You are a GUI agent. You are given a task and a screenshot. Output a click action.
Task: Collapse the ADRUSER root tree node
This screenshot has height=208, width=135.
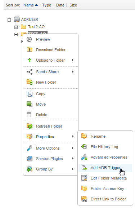coord(9,20)
